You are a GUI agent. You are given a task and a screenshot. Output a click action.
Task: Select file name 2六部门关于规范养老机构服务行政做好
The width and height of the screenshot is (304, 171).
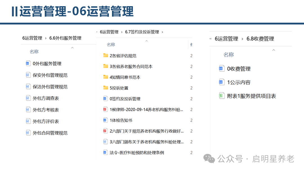(x=147, y=131)
